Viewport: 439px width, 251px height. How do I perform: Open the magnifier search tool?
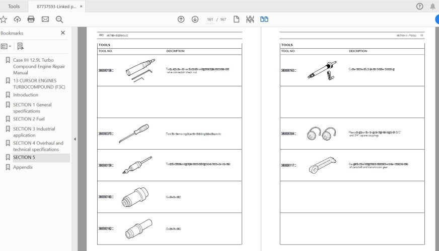[x=59, y=20]
